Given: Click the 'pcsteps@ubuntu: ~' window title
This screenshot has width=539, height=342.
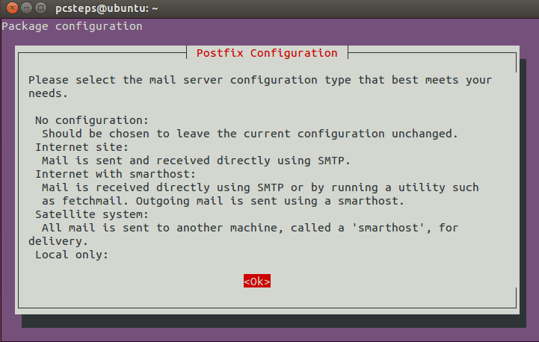Looking at the screenshot, I should 107,8.
